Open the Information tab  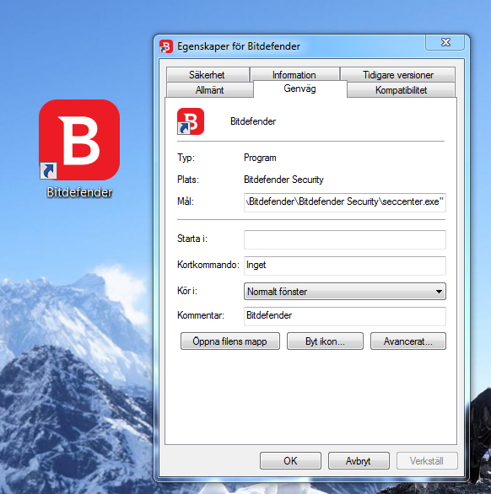click(294, 75)
